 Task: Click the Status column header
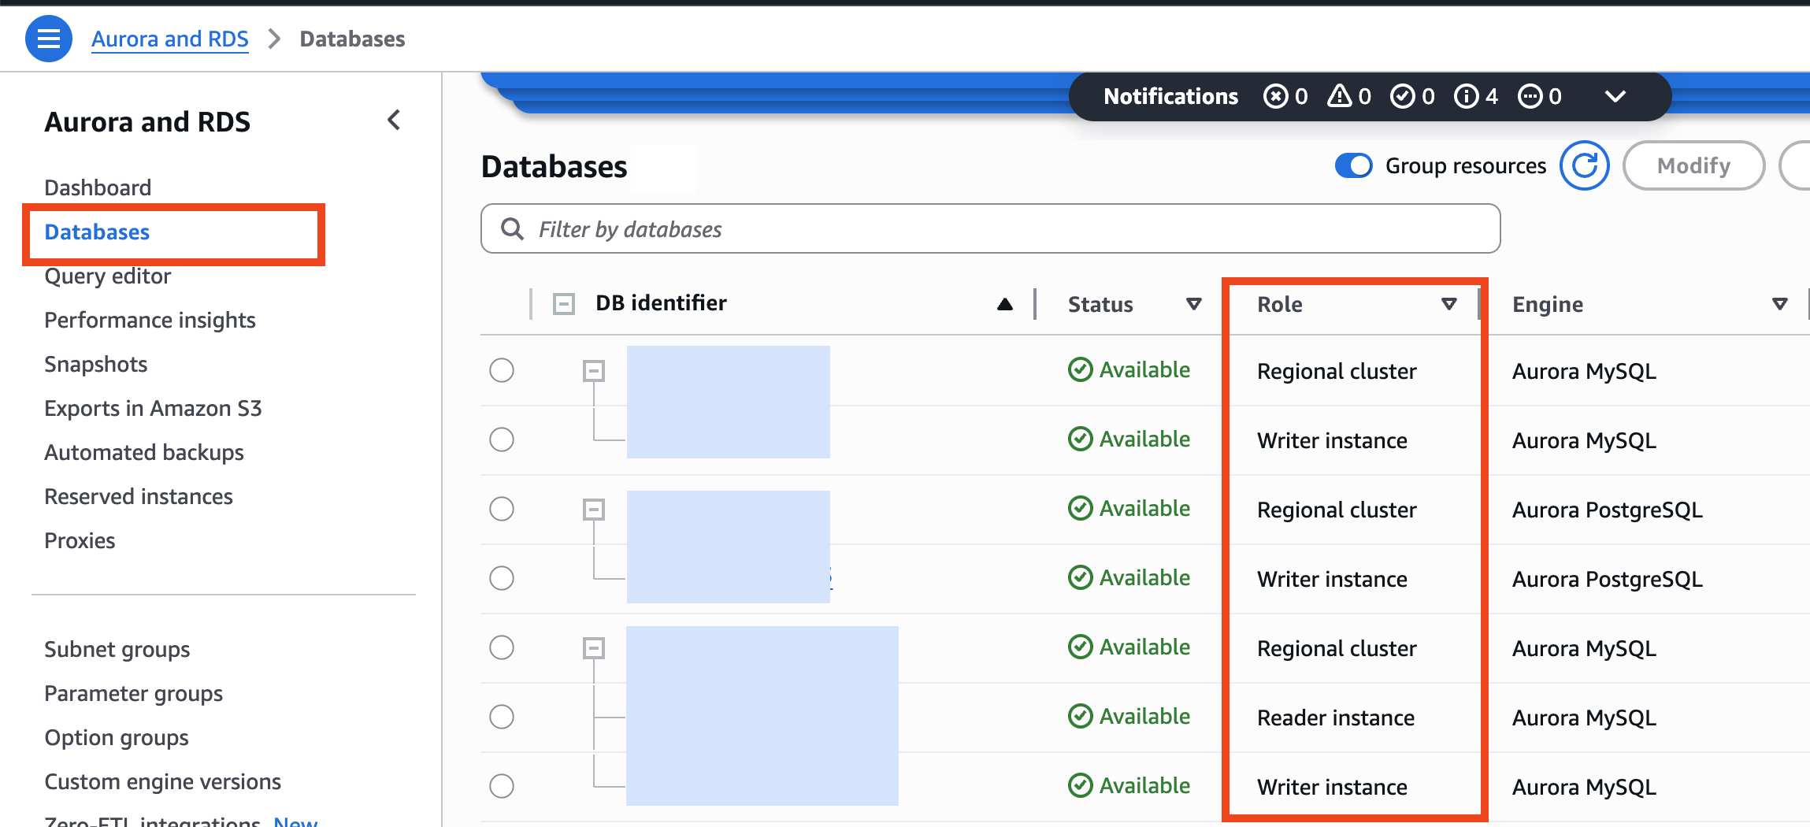tap(1100, 304)
